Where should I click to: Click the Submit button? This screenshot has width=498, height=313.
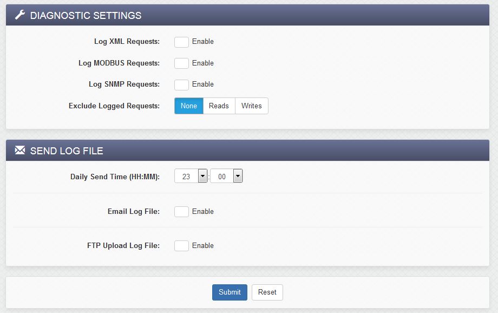tap(230, 292)
